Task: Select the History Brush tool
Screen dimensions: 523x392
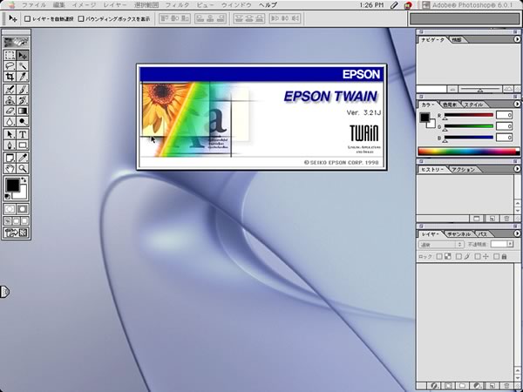Action: (x=23, y=100)
